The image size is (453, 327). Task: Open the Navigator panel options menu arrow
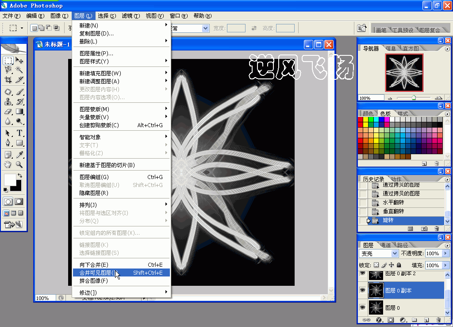point(447,49)
